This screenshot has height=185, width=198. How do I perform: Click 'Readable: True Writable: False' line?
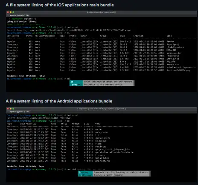pyautogui.click(x=26, y=76)
